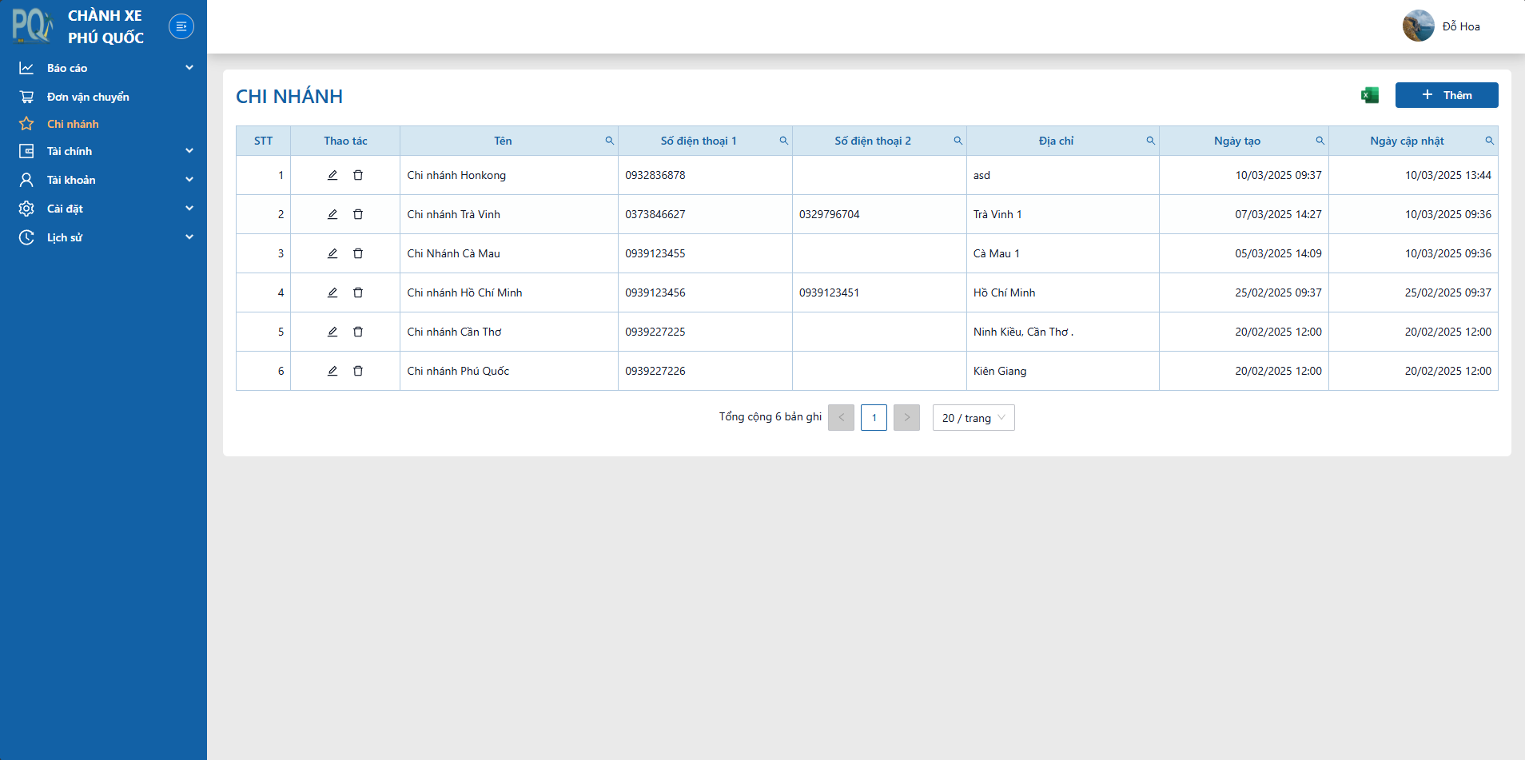1525x760 pixels.
Task: Click created date 25/02/2025 09:37
Action: (x=1278, y=292)
